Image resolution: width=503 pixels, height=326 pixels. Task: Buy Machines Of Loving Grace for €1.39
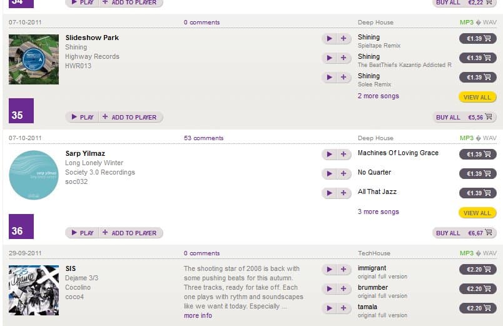click(478, 155)
